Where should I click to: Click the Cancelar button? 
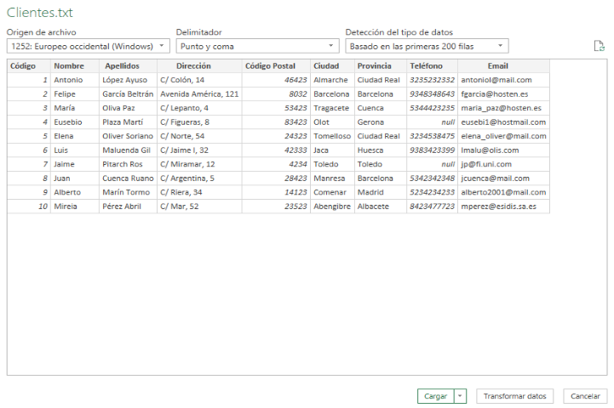coord(585,396)
